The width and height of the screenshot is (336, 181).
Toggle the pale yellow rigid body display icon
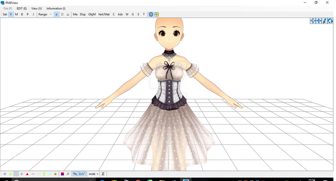tap(39, 174)
